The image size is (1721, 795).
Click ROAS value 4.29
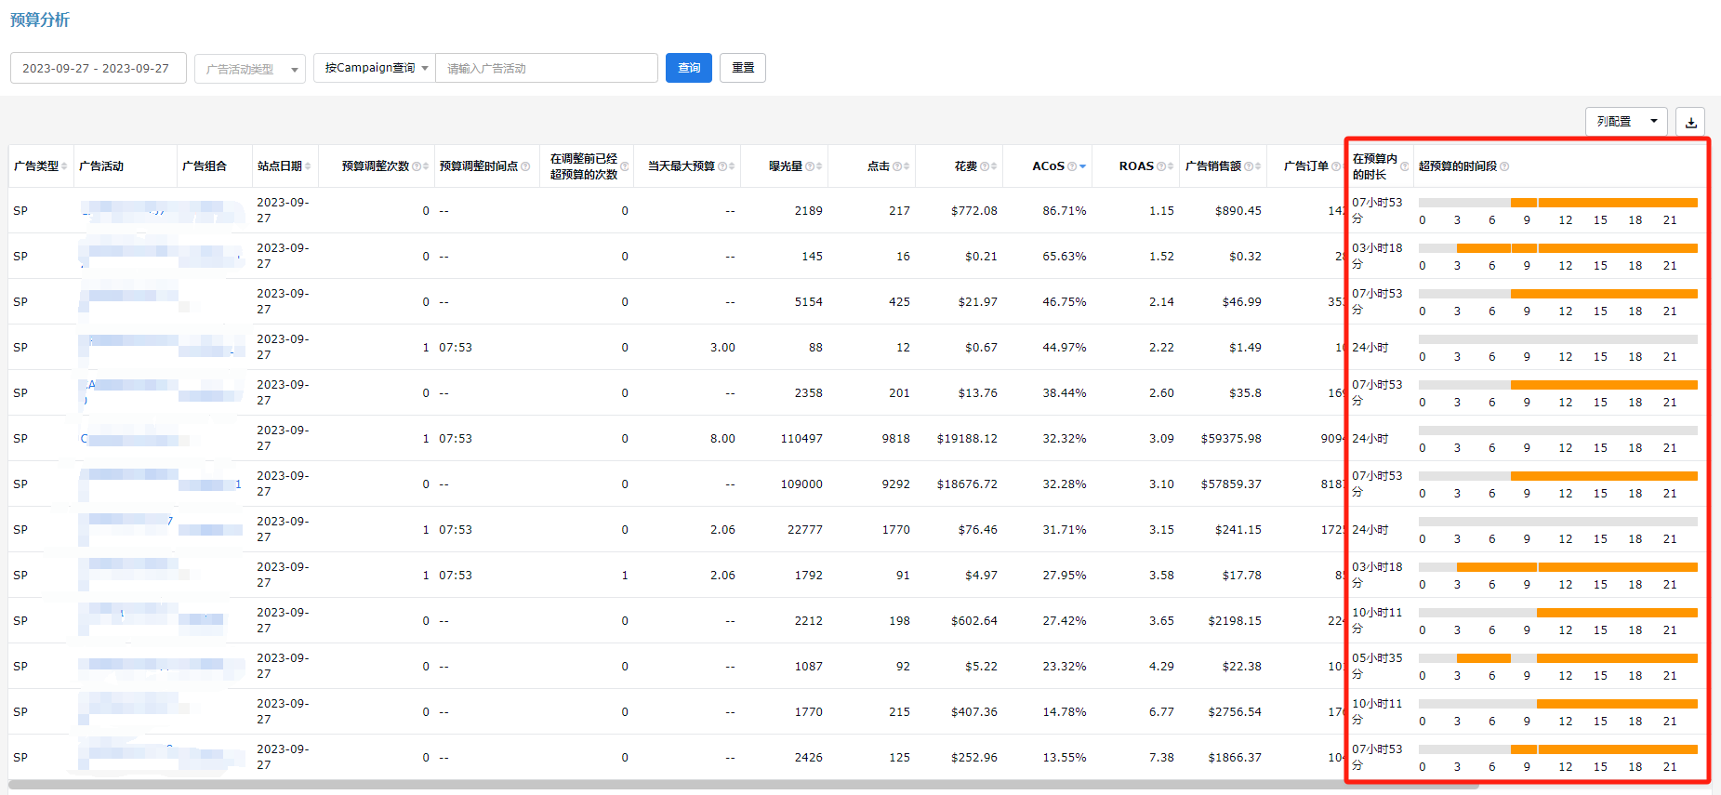click(x=1161, y=667)
